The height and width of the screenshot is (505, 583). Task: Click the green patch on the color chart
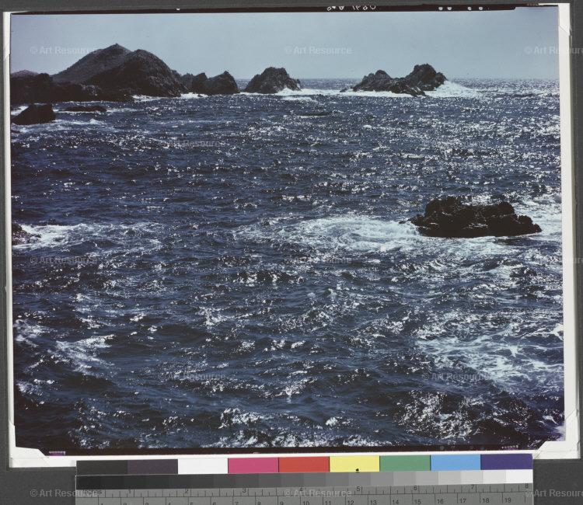[x=405, y=463]
